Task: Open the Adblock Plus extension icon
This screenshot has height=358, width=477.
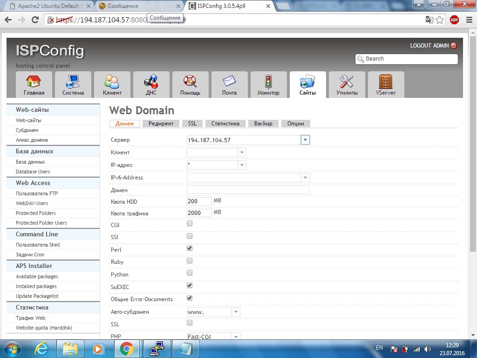Action: pos(455,20)
